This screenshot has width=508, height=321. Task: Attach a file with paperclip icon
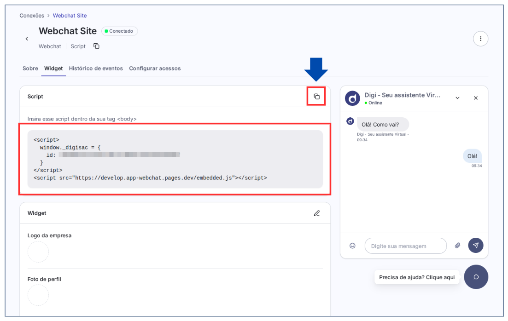pyautogui.click(x=457, y=246)
